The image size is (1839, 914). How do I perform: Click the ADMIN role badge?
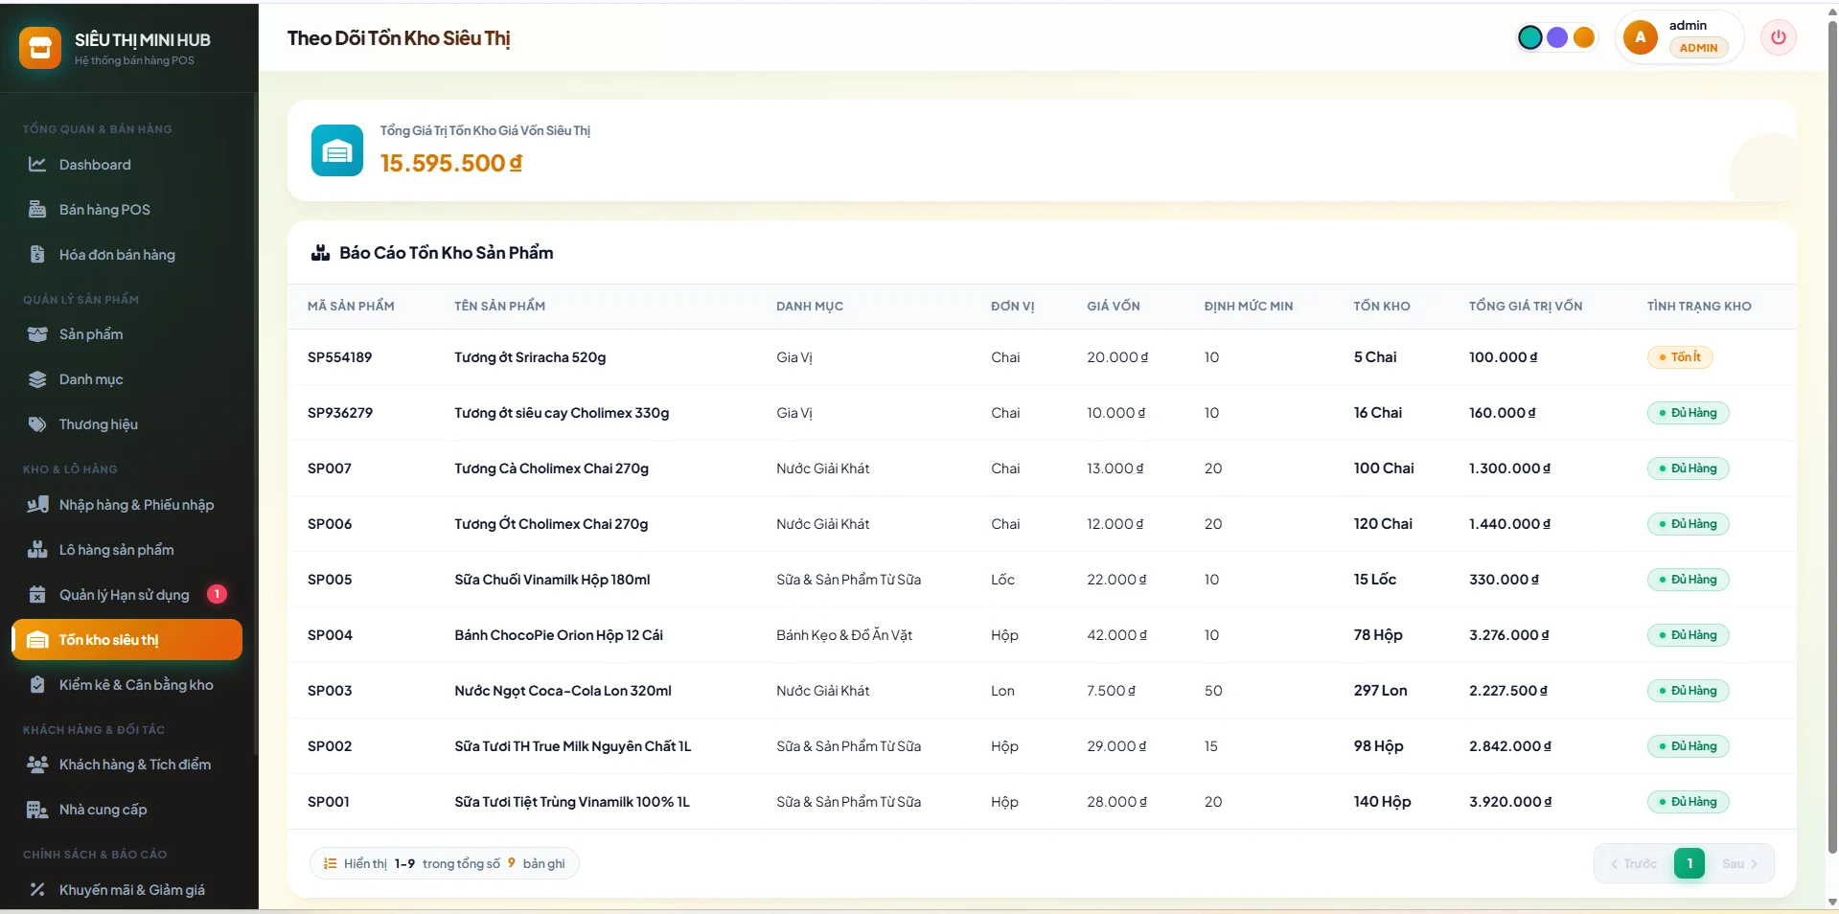1698,48
